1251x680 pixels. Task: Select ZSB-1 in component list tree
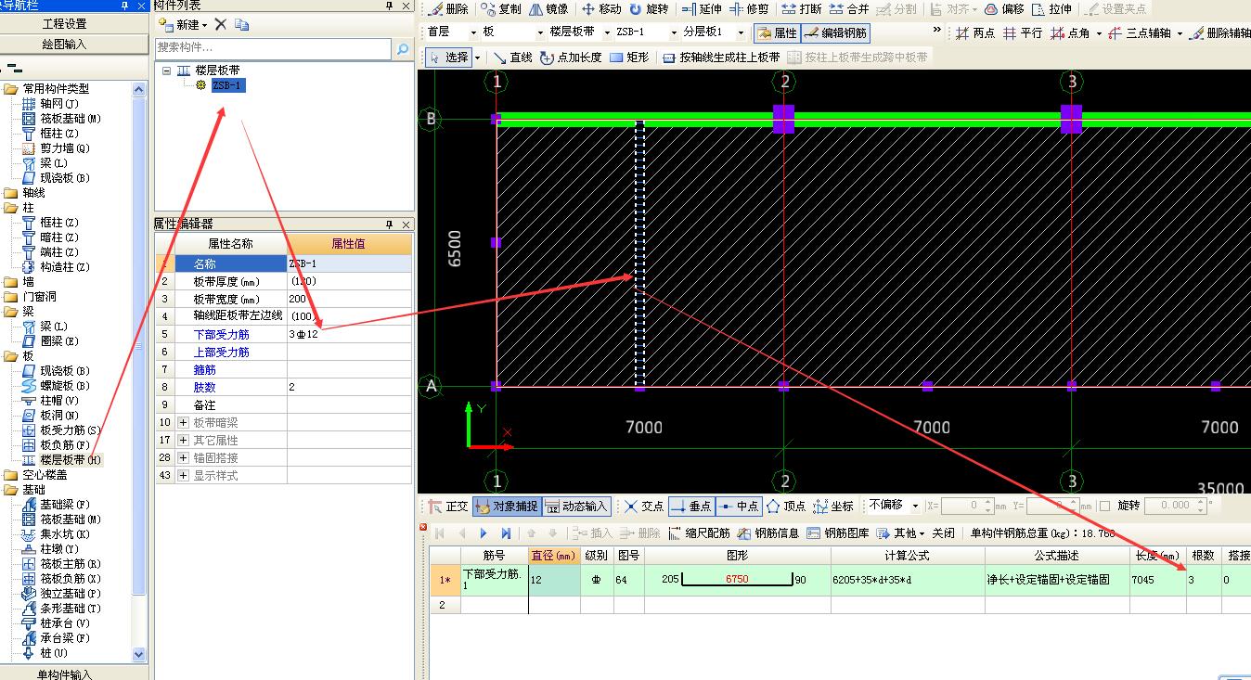(228, 85)
